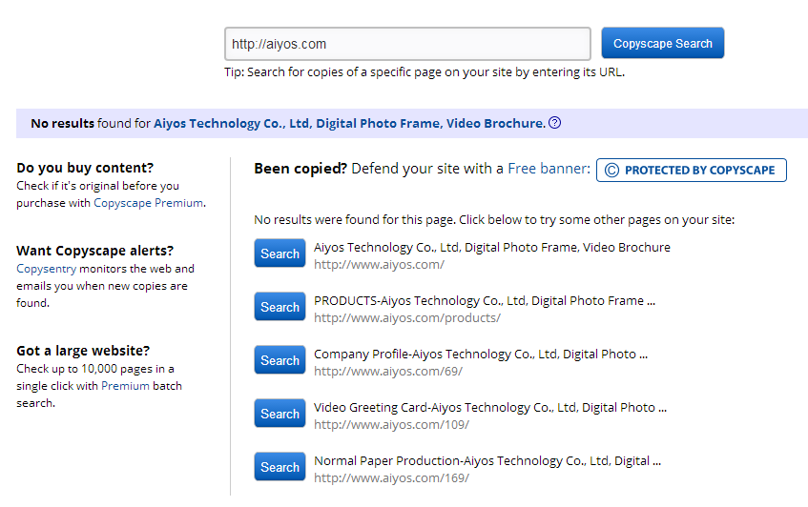Click the 'No results' bold text
The height and width of the screenshot is (507, 808).
[62, 124]
